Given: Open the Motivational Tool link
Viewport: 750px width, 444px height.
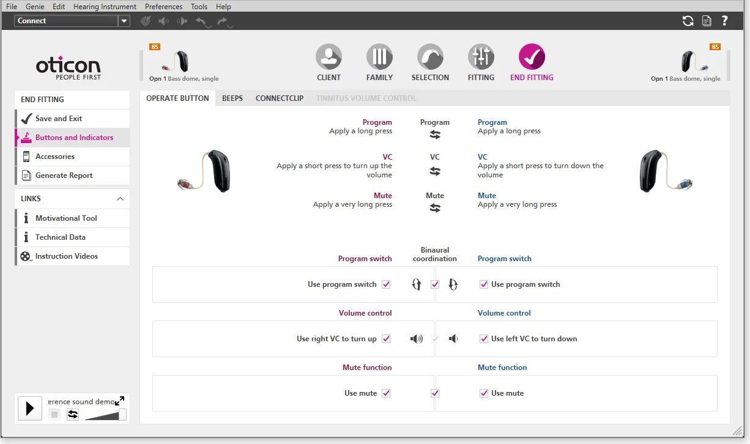Looking at the screenshot, I should [x=73, y=218].
